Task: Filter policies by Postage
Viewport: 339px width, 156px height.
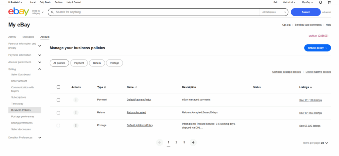Action: pyautogui.click(x=114, y=63)
